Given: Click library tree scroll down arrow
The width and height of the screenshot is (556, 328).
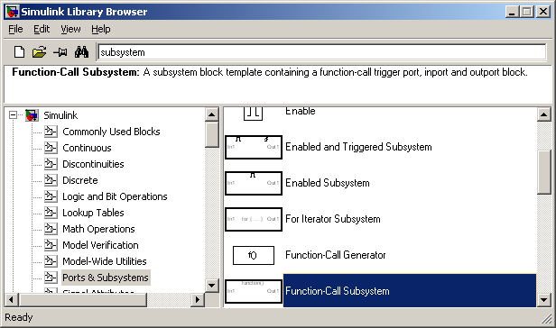Looking at the screenshot, I should (212, 285).
